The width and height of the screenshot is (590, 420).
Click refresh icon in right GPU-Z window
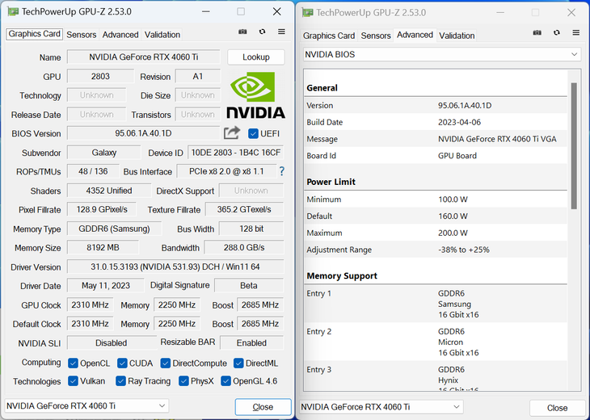[557, 33]
